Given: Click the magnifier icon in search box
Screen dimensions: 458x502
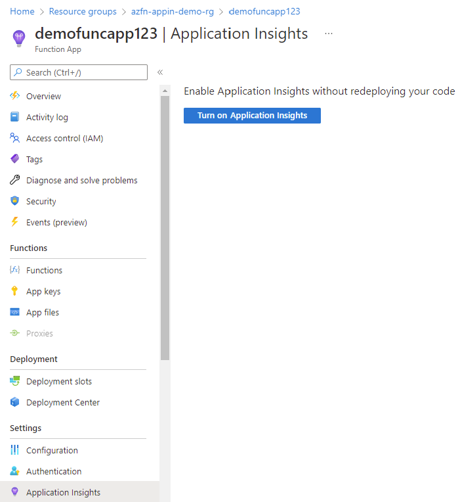Looking at the screenshot, I should (18, 72).
